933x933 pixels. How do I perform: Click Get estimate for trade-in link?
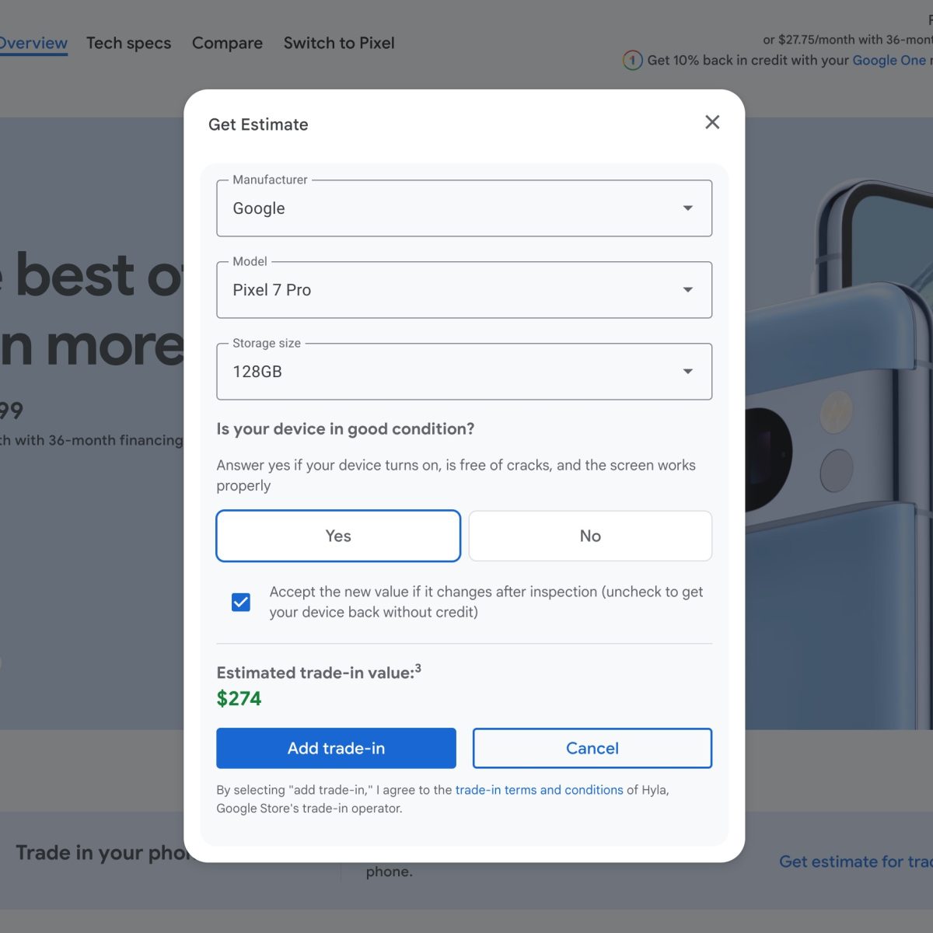click(x=855, y=861)
